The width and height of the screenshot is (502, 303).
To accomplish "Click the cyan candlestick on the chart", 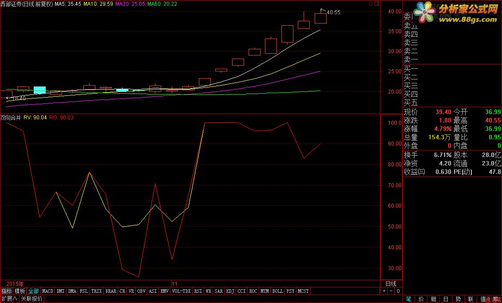I will tap(40, 90).
